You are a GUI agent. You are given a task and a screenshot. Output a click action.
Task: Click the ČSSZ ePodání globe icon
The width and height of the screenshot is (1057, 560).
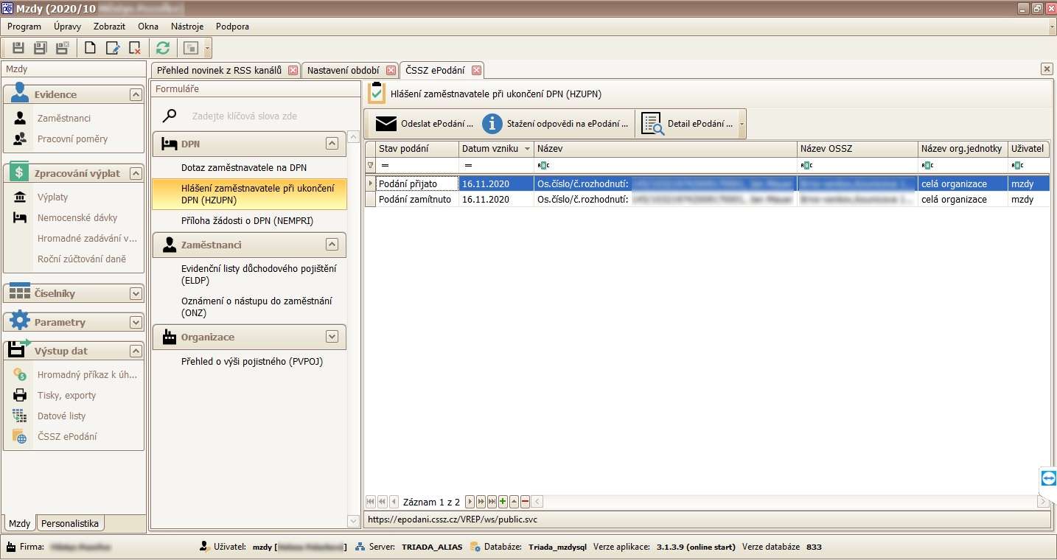(x=20, y=436)
